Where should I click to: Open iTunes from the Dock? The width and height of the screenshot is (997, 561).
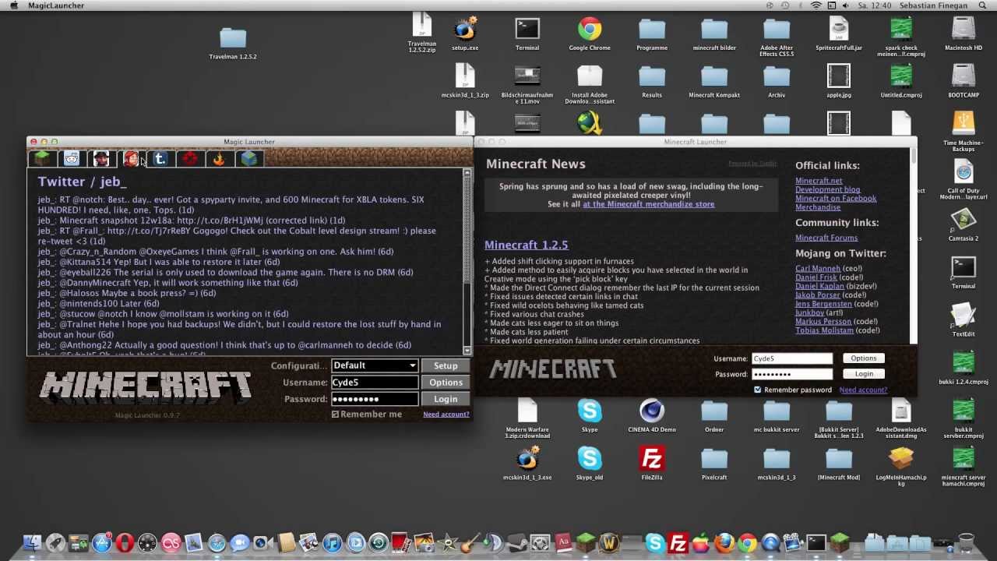[x=333, y=543]
